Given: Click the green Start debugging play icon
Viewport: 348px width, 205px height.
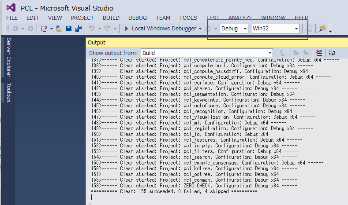Looking at the screenshot, I should [x=126, y=29].
